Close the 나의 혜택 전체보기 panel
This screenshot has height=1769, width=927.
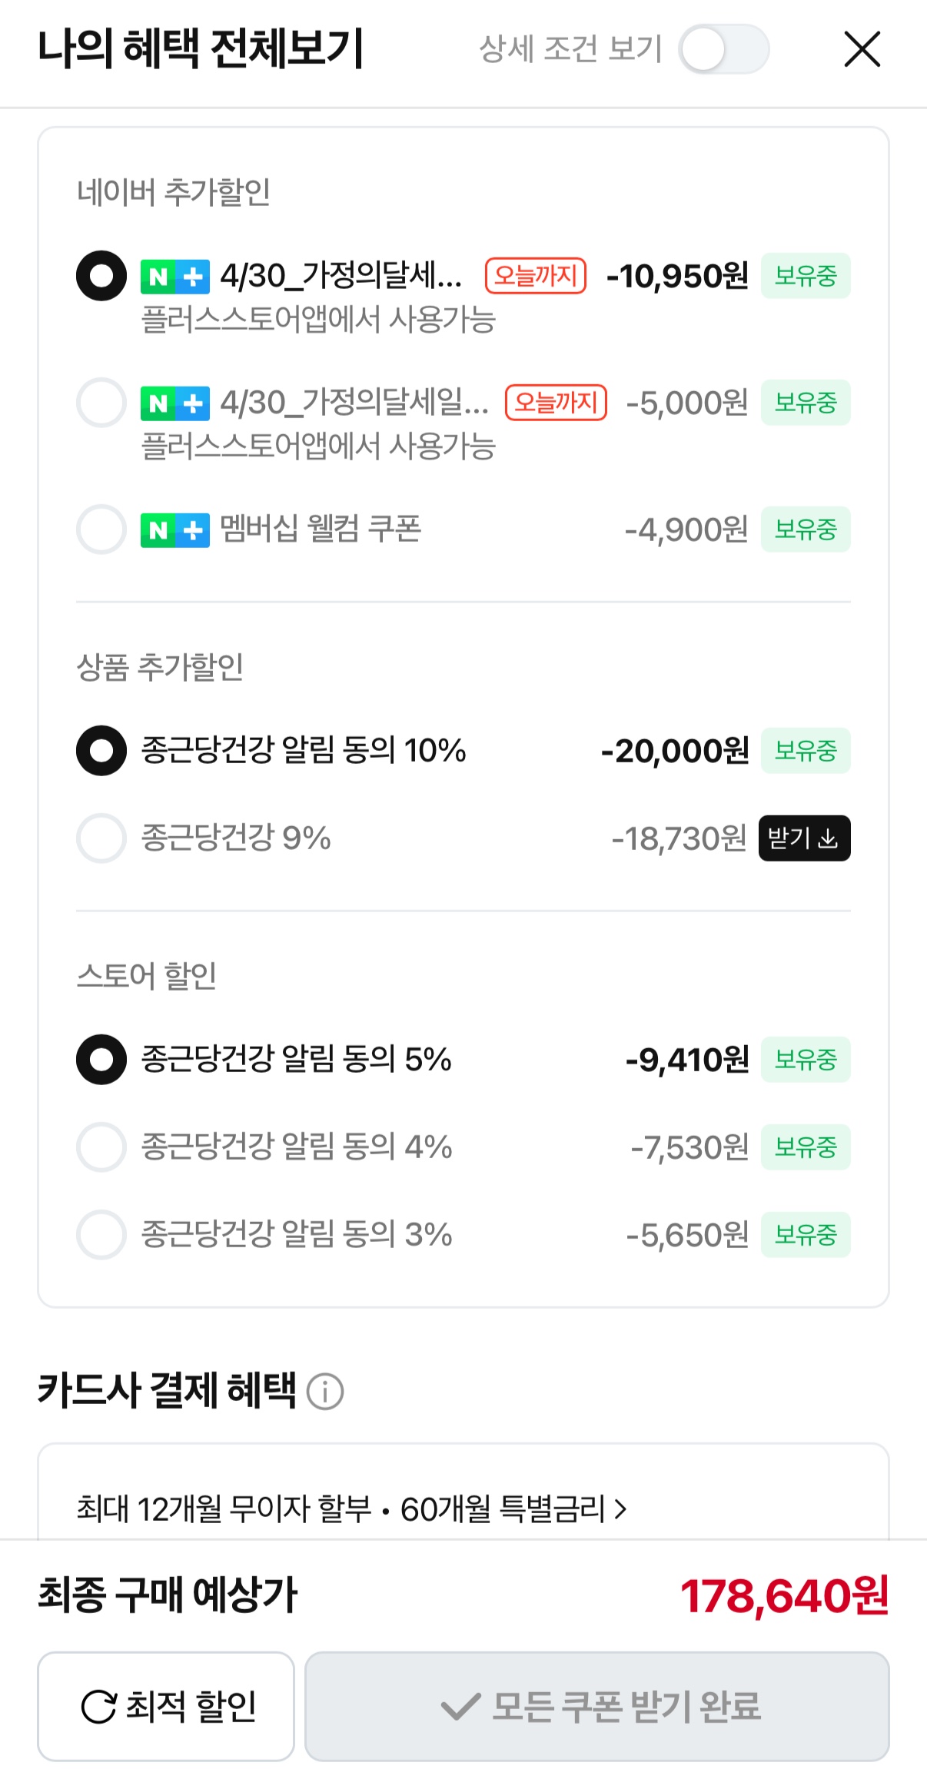tap(862, 49)
